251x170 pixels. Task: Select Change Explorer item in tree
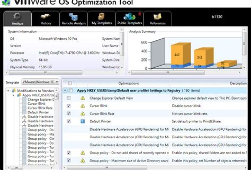41,100
